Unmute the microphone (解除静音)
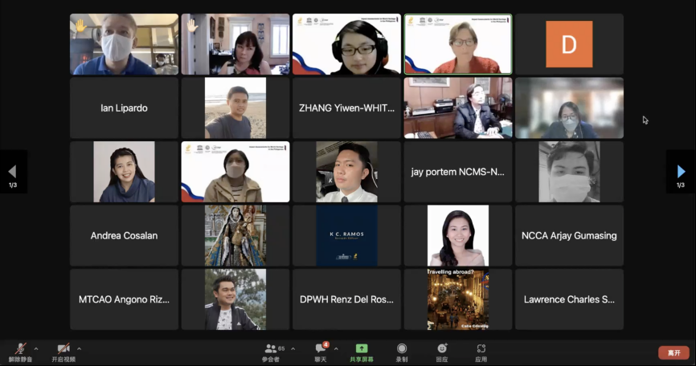The width and height of the screenshot is (696, 366). 19,351
